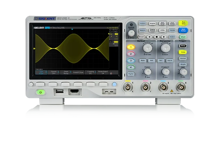This screenshot has width=220, height=147.
Task: Hit the blue Auto Setup button
Action: (183, 30)
